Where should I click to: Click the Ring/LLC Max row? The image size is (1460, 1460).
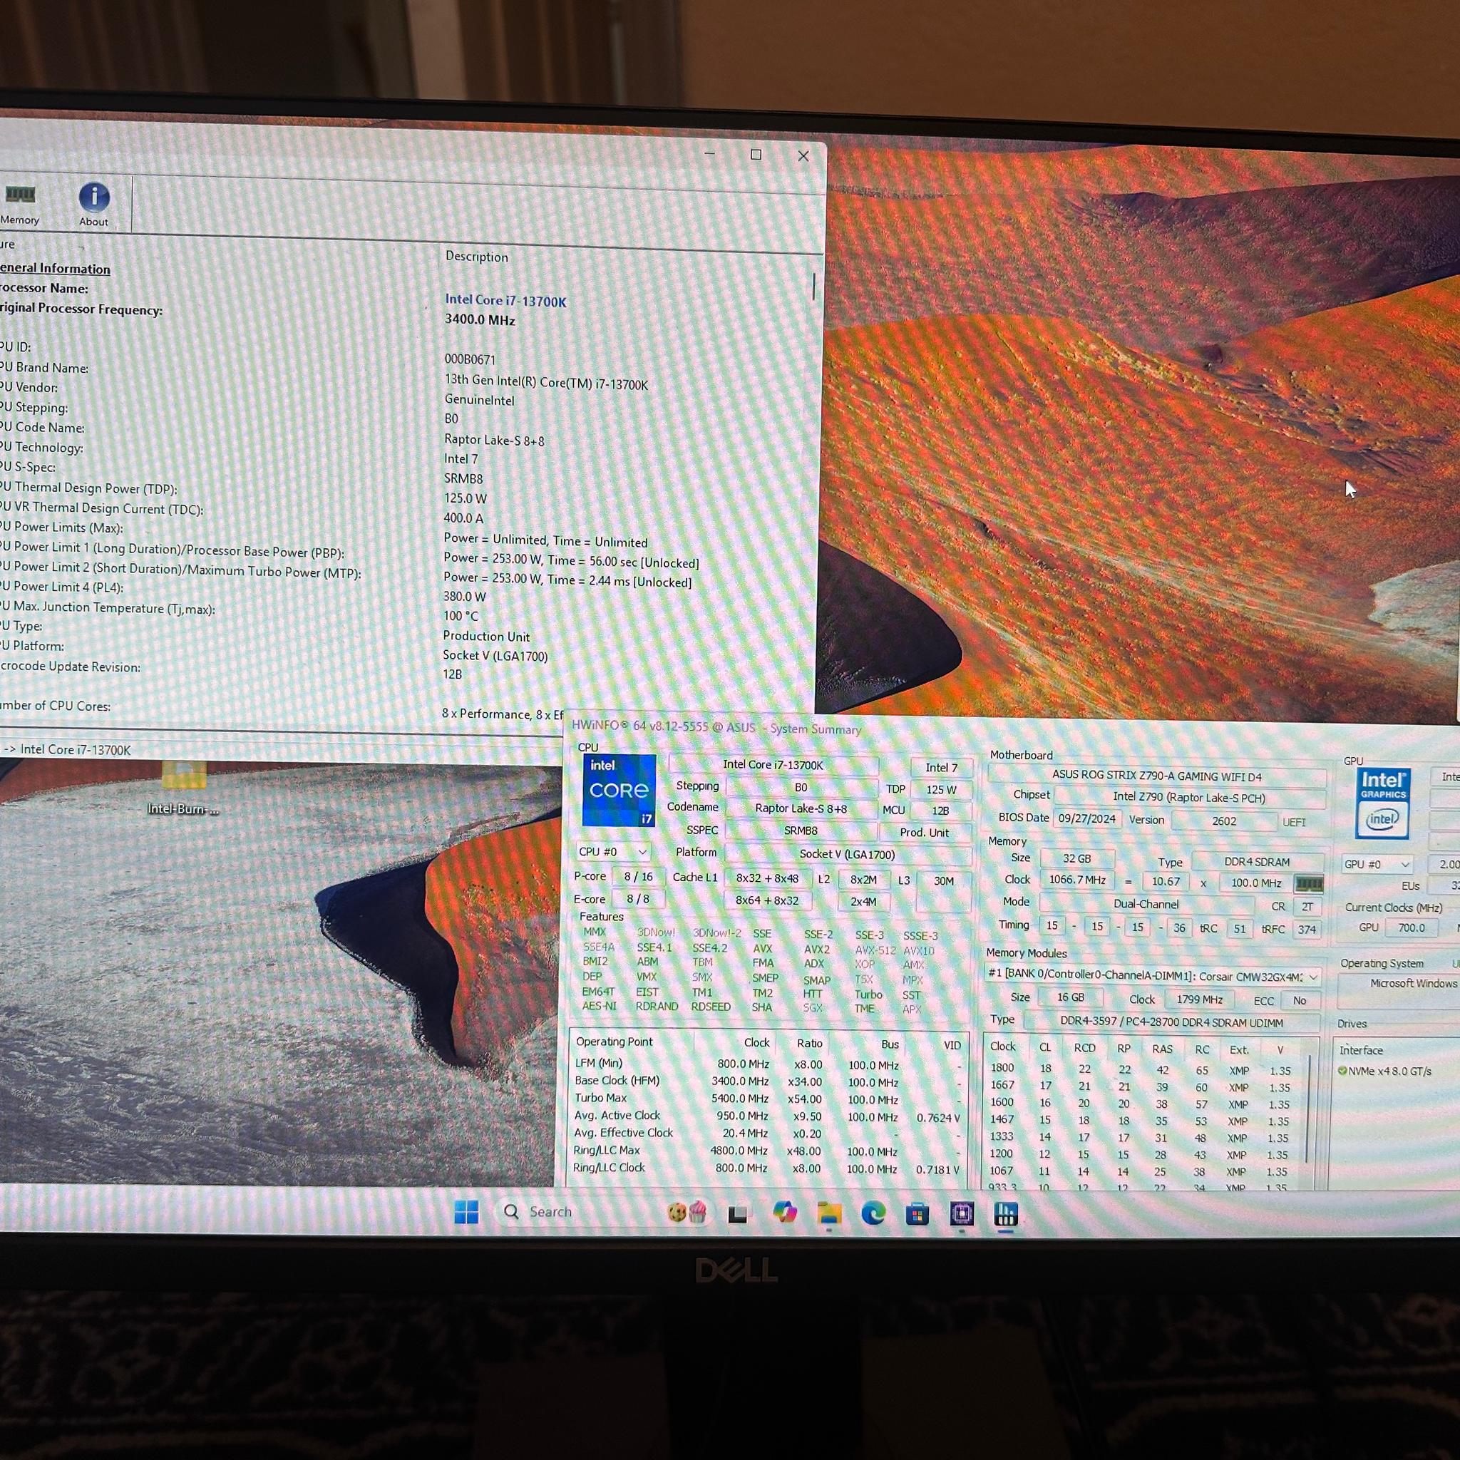point(766,1151)
